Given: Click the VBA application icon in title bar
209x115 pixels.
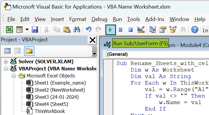Looking at the screenshot, I should [x=7, y=7].
